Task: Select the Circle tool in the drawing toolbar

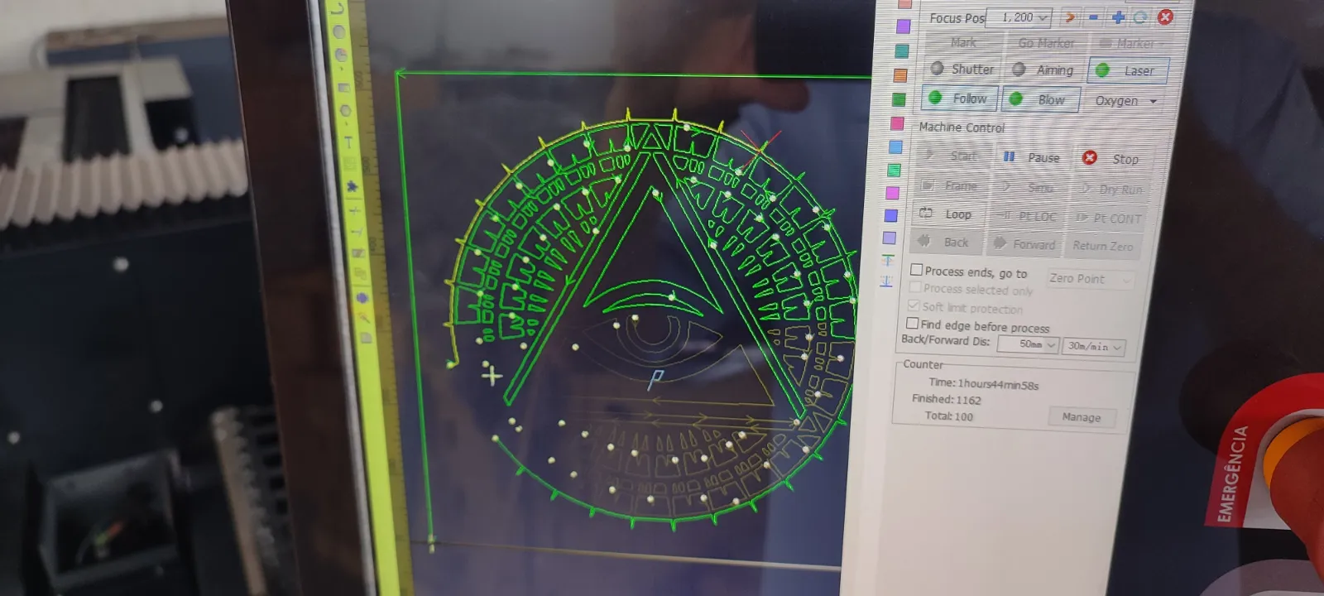Action: coord(339,31)
